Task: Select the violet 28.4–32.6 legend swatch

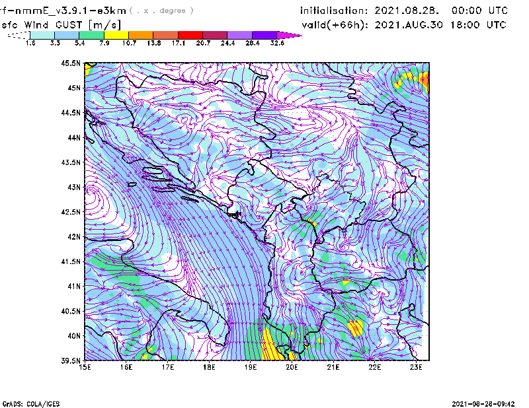Action: [x=264, y=35]
